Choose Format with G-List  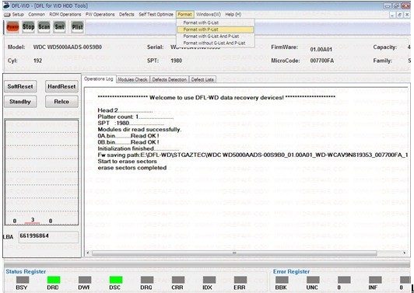pos(216,23)
